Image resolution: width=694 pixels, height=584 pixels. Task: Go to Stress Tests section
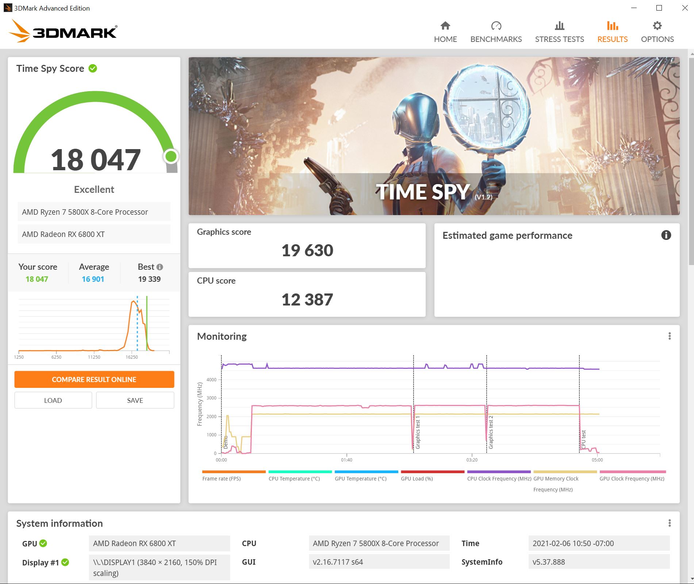click(559, 32)
